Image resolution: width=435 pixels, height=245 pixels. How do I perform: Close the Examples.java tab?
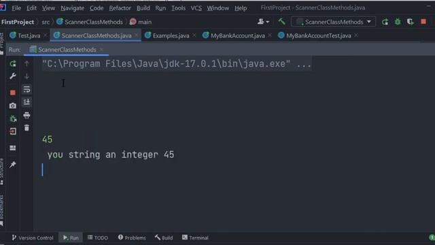[194, 35]
